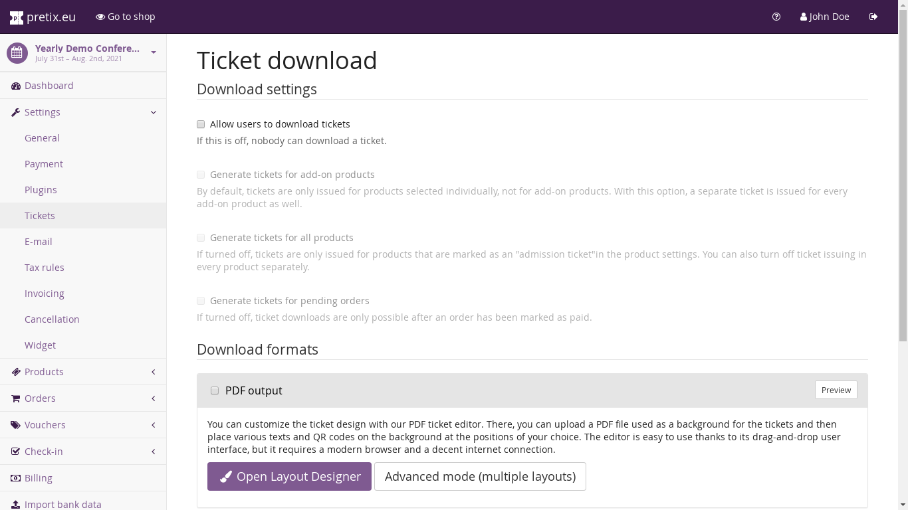Expand the Products sidebar section
908x510 pixels.
pyautogui.click(x=154, y=372)
